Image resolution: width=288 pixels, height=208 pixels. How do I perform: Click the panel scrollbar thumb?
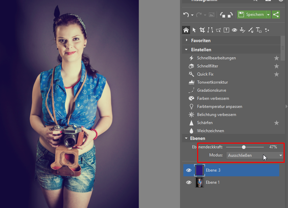tap(283, 48)
